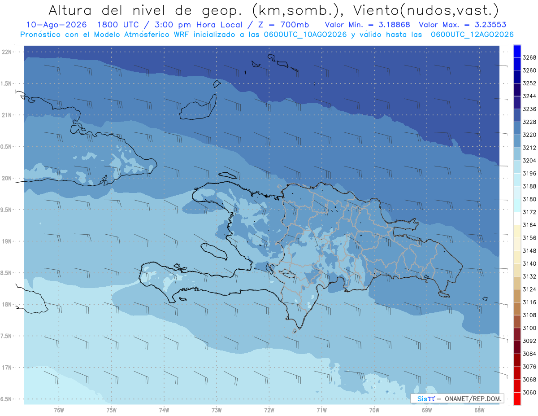Click the '71W' longitude label
This screenshot has height=416, width=538.
coord(322,410)
